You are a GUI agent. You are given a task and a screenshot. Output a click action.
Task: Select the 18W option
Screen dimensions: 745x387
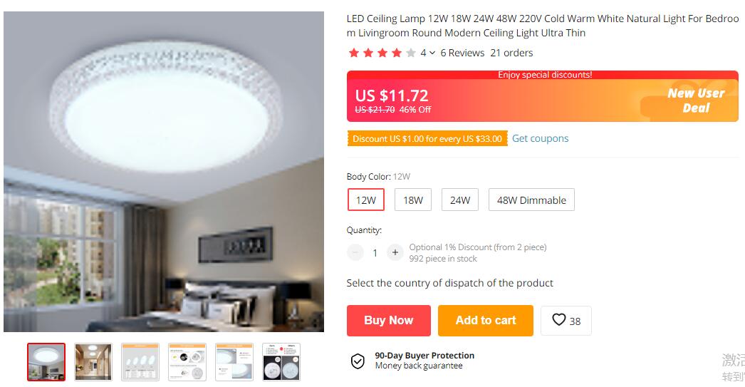click(x=413, y=200)
